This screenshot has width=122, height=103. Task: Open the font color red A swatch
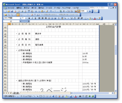95,18
